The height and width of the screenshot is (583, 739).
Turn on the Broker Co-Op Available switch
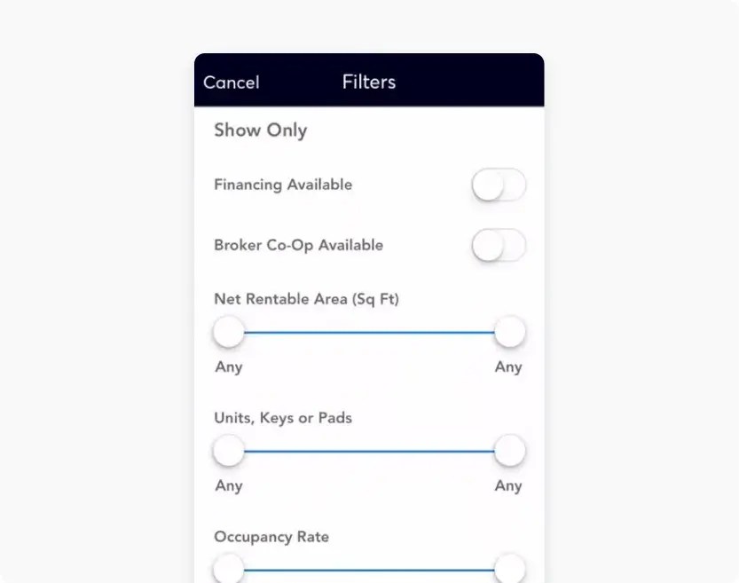click(499, 246)
